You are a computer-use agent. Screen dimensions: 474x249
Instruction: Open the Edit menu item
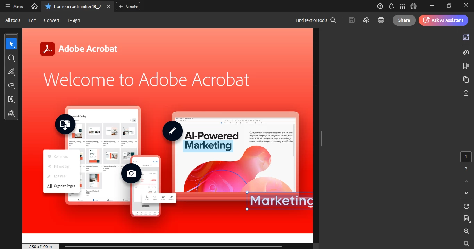(32, 20)
